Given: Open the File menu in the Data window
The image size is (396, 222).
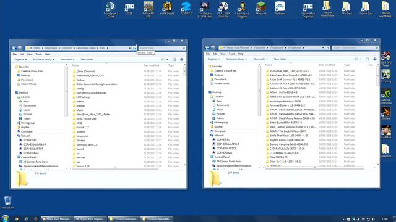Looking at the screenshot, I should [x=15, y=54].
